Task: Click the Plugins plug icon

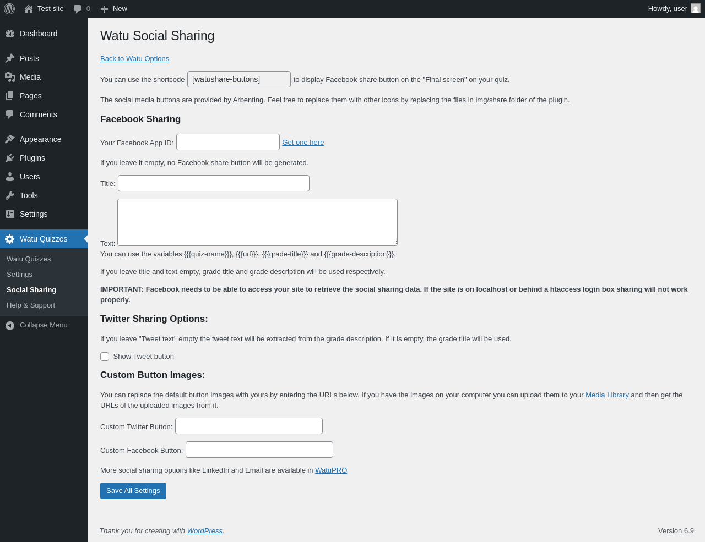Action: point(10,158)
